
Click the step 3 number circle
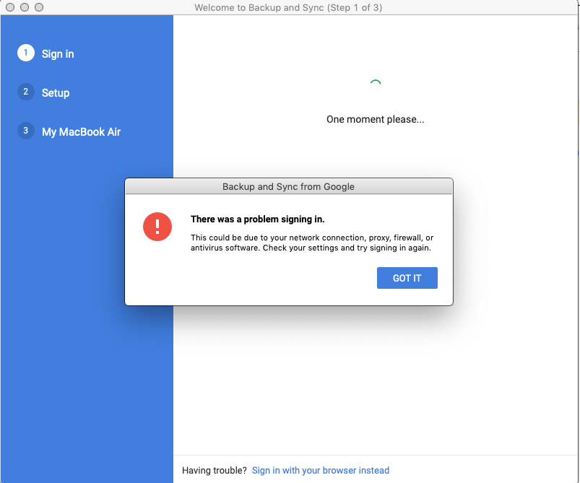(x=26, y=131)
